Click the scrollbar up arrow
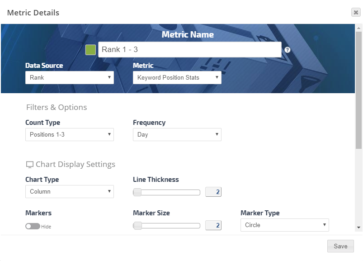Viewport: 363px width, 261px height. pyautogui.click(x=358, y=28)
